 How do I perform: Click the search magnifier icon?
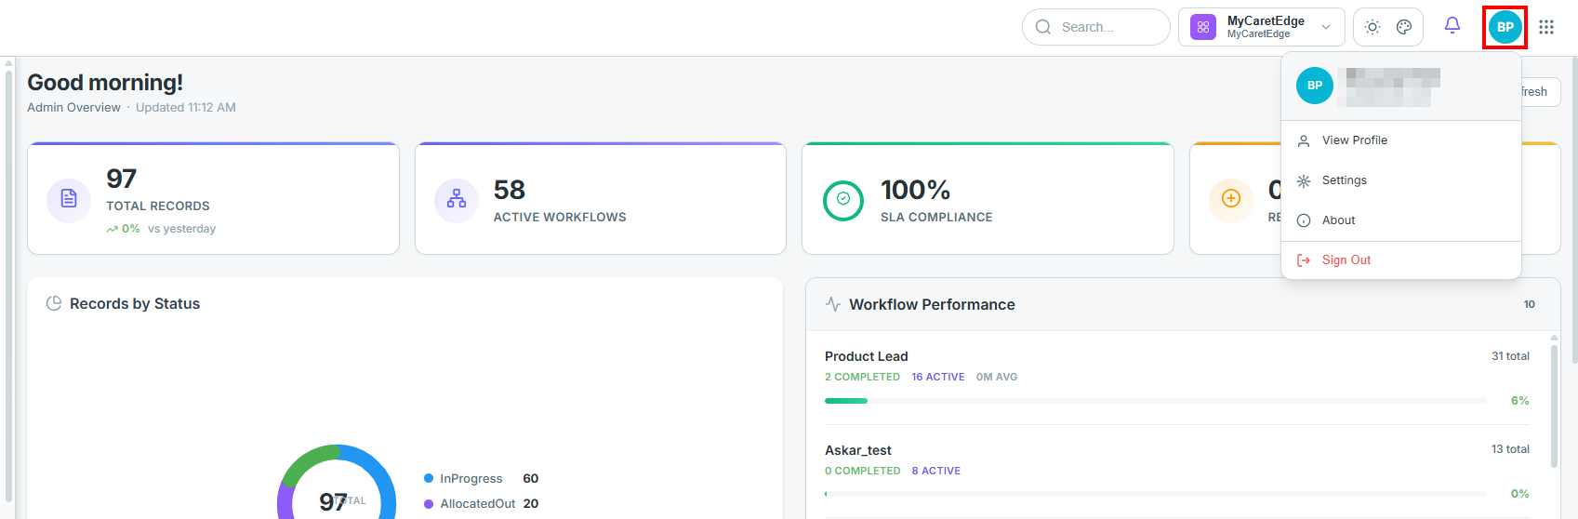click(x=1043, y=27)
